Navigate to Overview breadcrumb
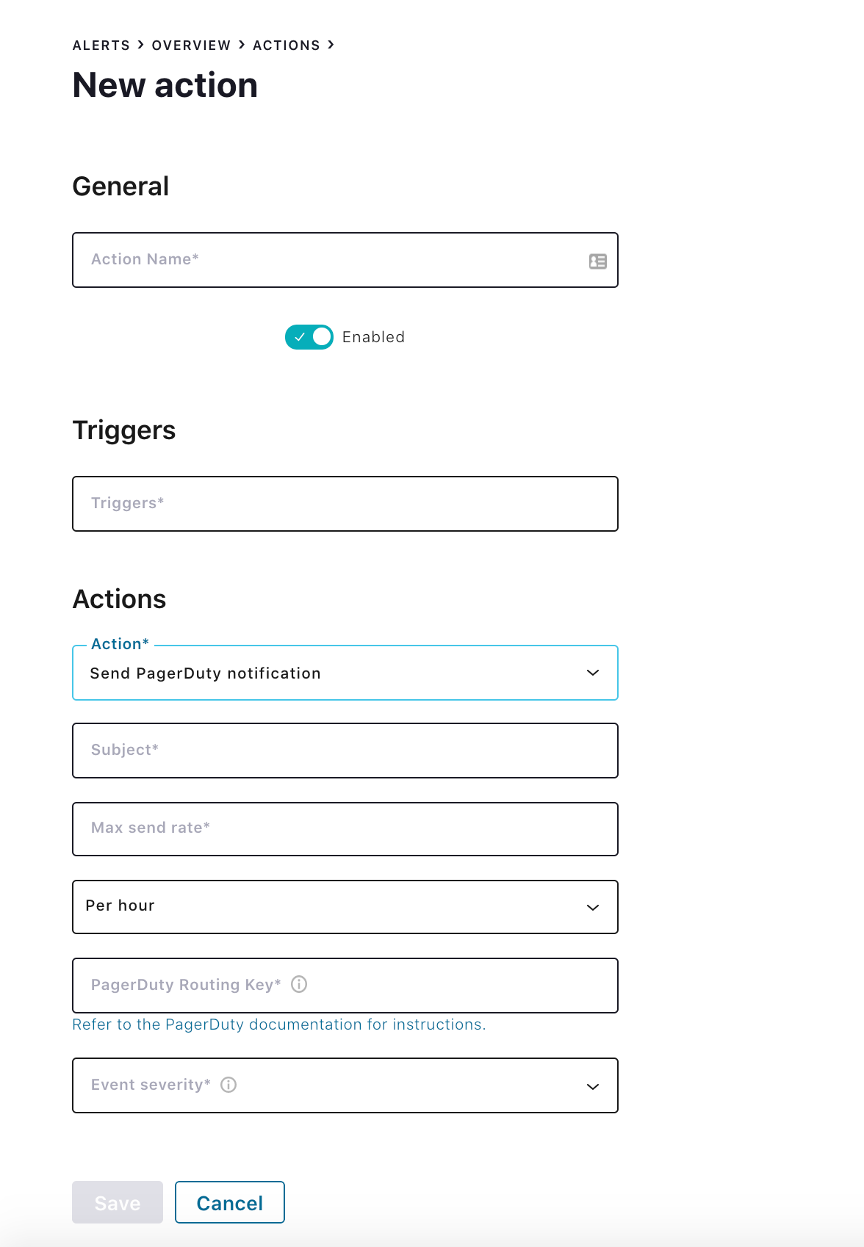Image resolution: width=864 pixels, height=1247 pixels. tap(191, 46)
